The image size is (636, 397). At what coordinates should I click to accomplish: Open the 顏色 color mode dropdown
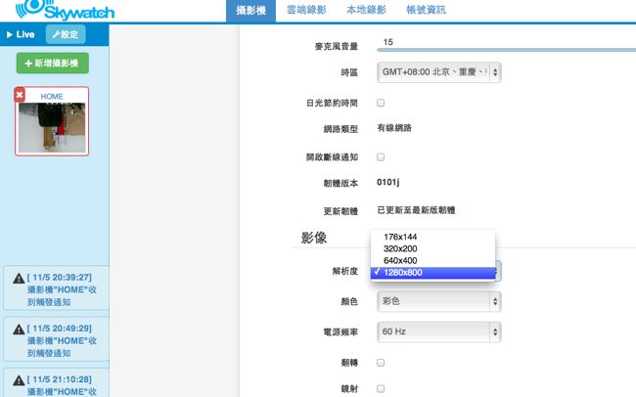(x=438, y=301)
